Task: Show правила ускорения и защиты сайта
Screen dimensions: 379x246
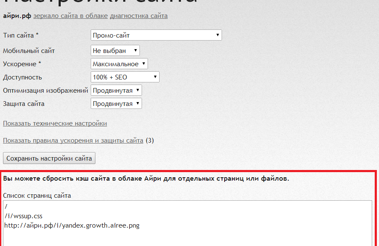Action: [73, 140]
